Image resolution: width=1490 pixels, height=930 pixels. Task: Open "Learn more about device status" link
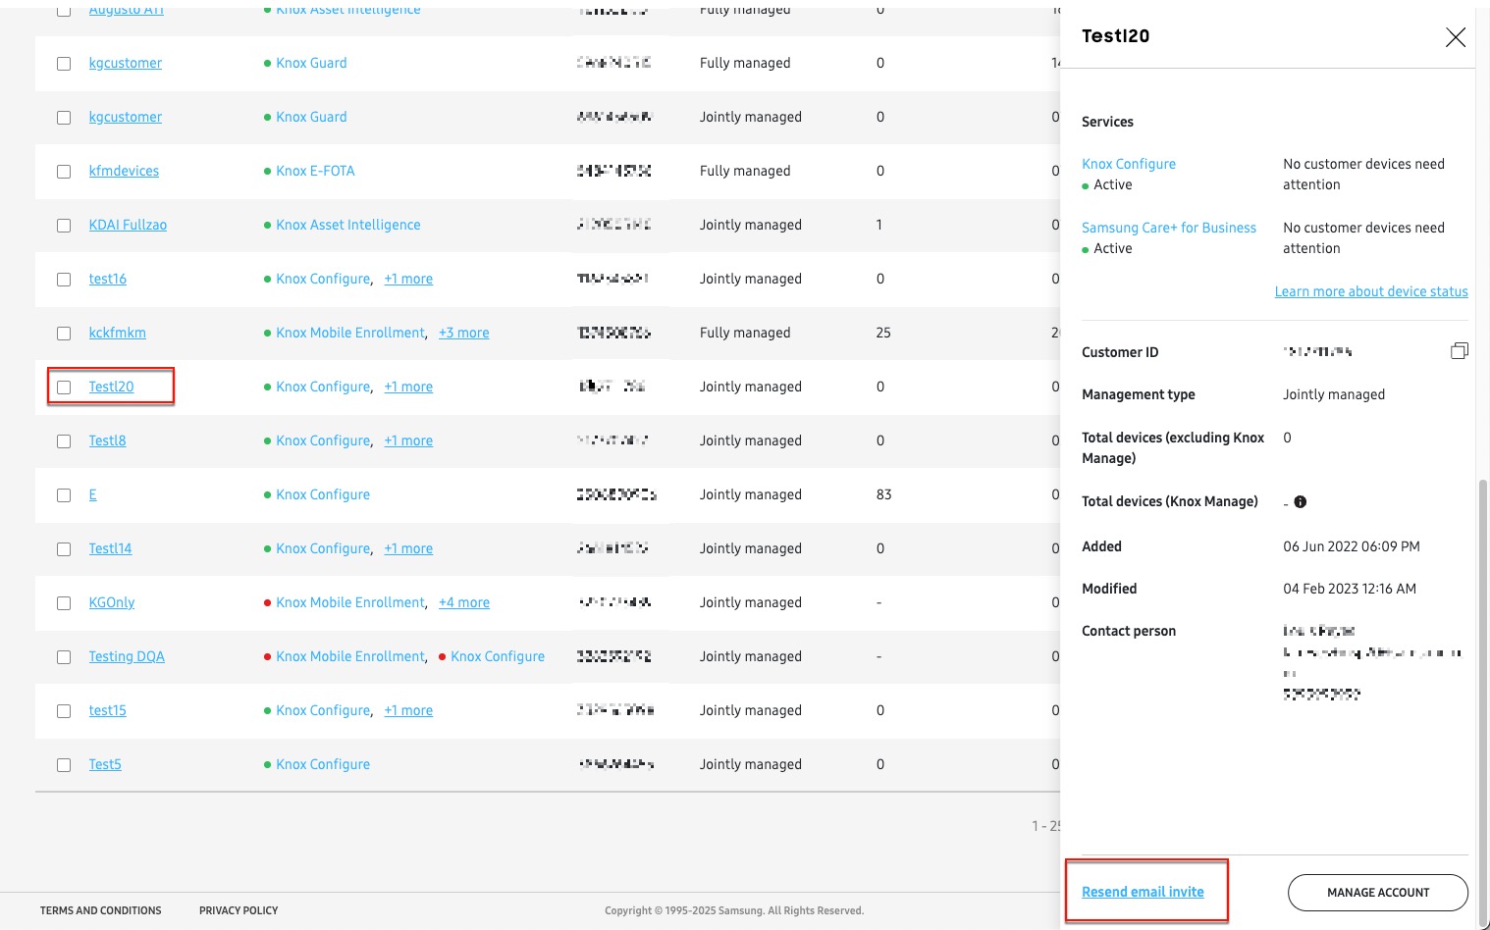[1371, 291]
